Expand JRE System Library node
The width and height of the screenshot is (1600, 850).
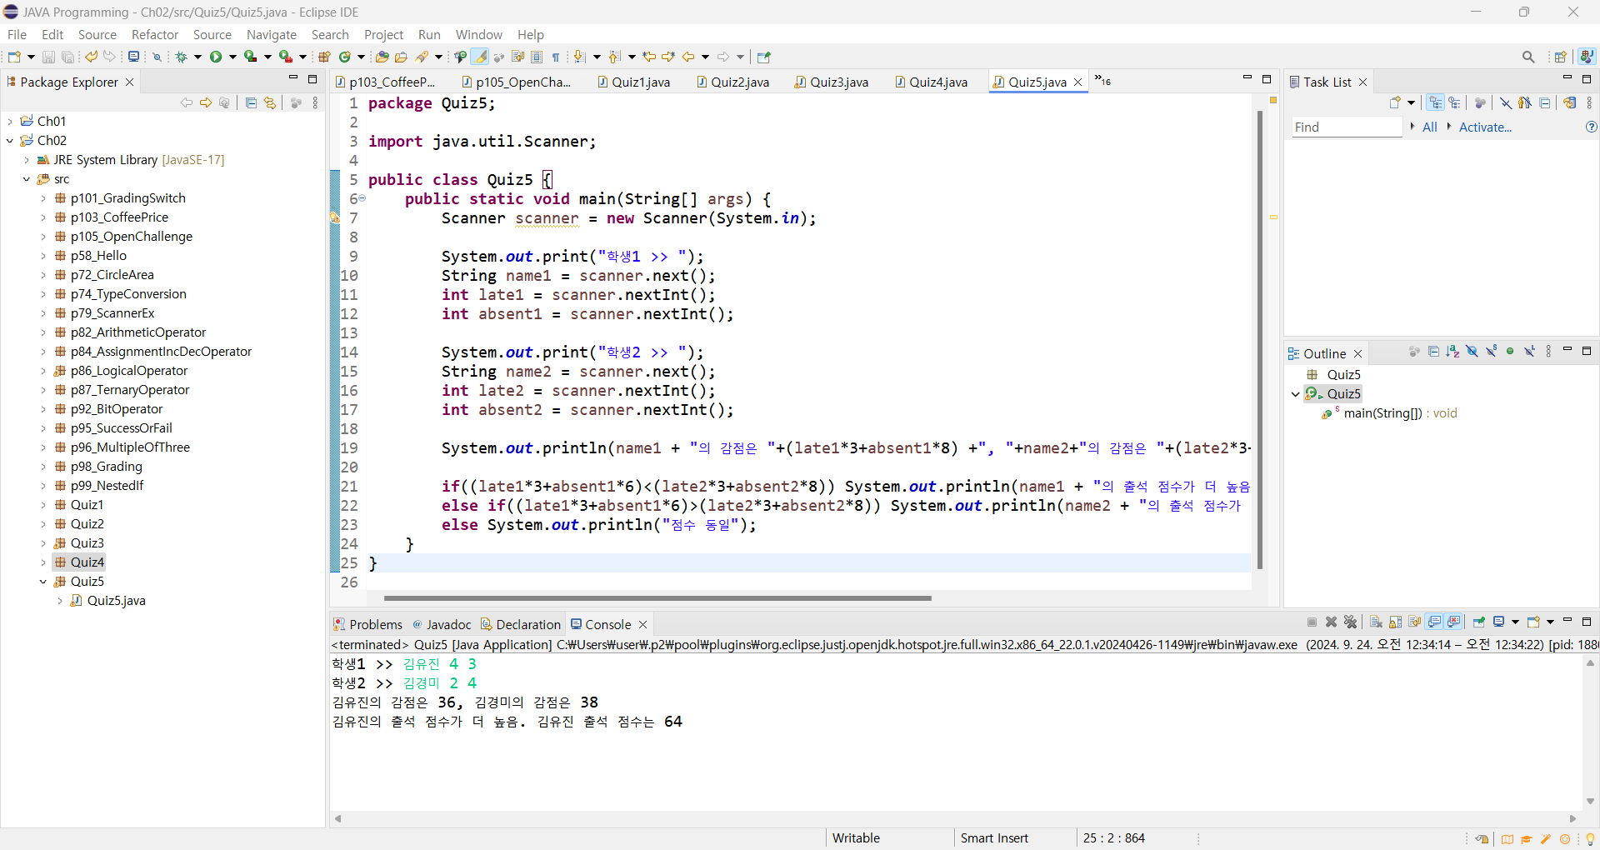point(27,160)
